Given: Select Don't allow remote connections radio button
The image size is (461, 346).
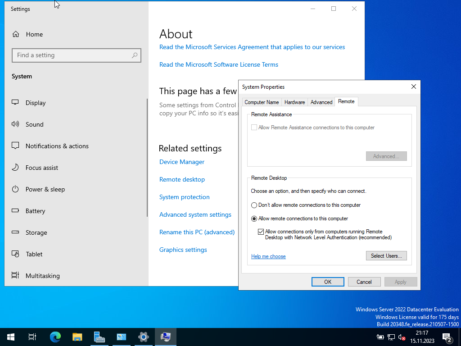Looking at the screenshot, I should click(x=254, y=205).
